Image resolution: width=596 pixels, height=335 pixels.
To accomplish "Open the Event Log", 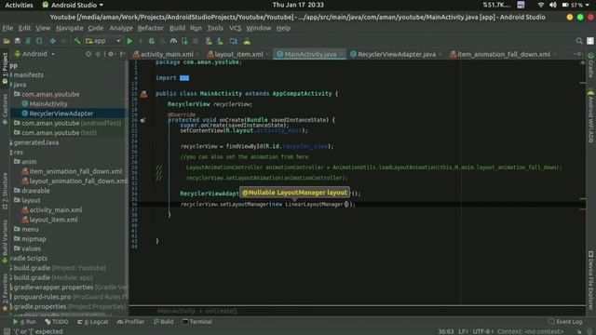I will coord(565,322).
